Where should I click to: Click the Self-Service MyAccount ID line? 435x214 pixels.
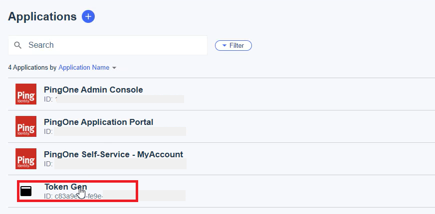tap(115, 164)
